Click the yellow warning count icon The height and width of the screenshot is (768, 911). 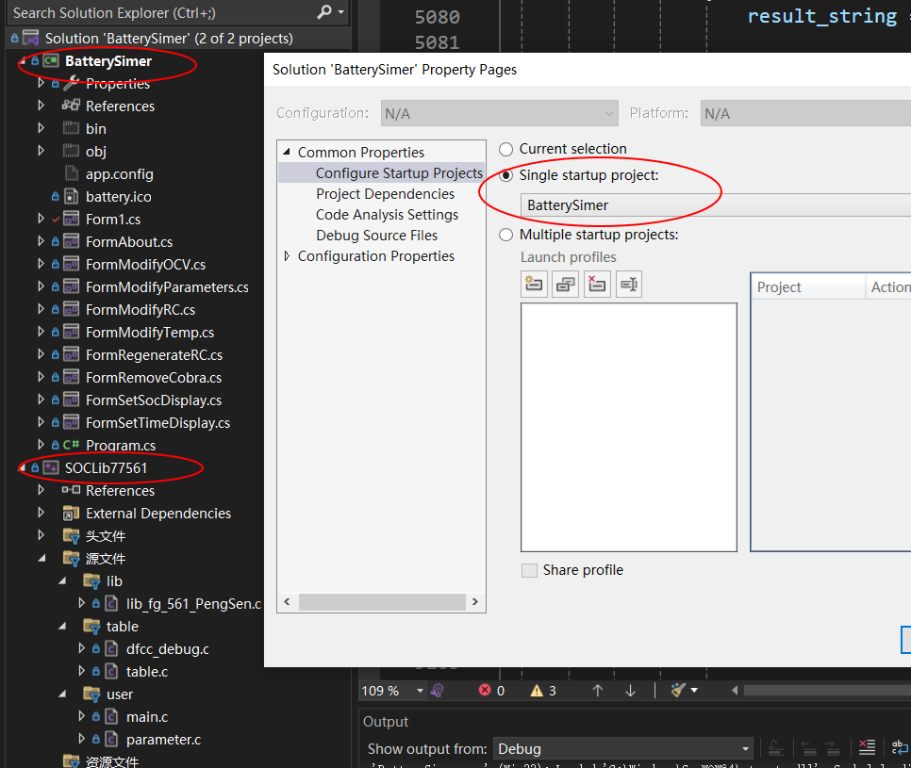(537, 690)
